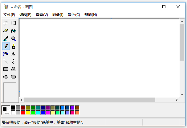Select the bright yellow color swatch
Image resolution: width=187 pixels, height=128 pixels.
pyautogui.click(x=28, y=113)
